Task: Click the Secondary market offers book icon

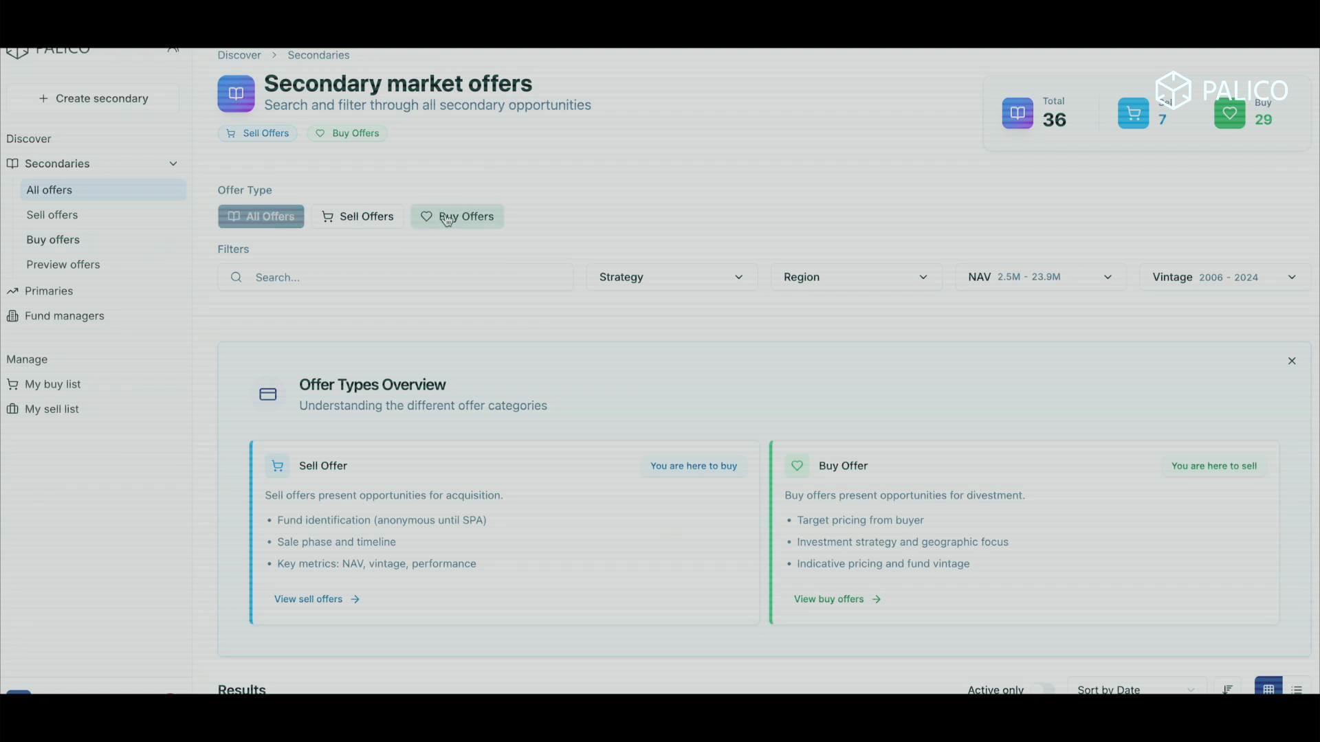Action: (x=236, y=93)
